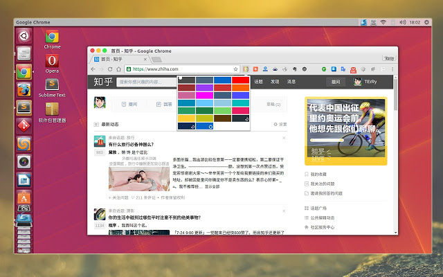443x277 pixels.
Task: Open the red Git application in launcher
Action: click(x=24, y=126)
